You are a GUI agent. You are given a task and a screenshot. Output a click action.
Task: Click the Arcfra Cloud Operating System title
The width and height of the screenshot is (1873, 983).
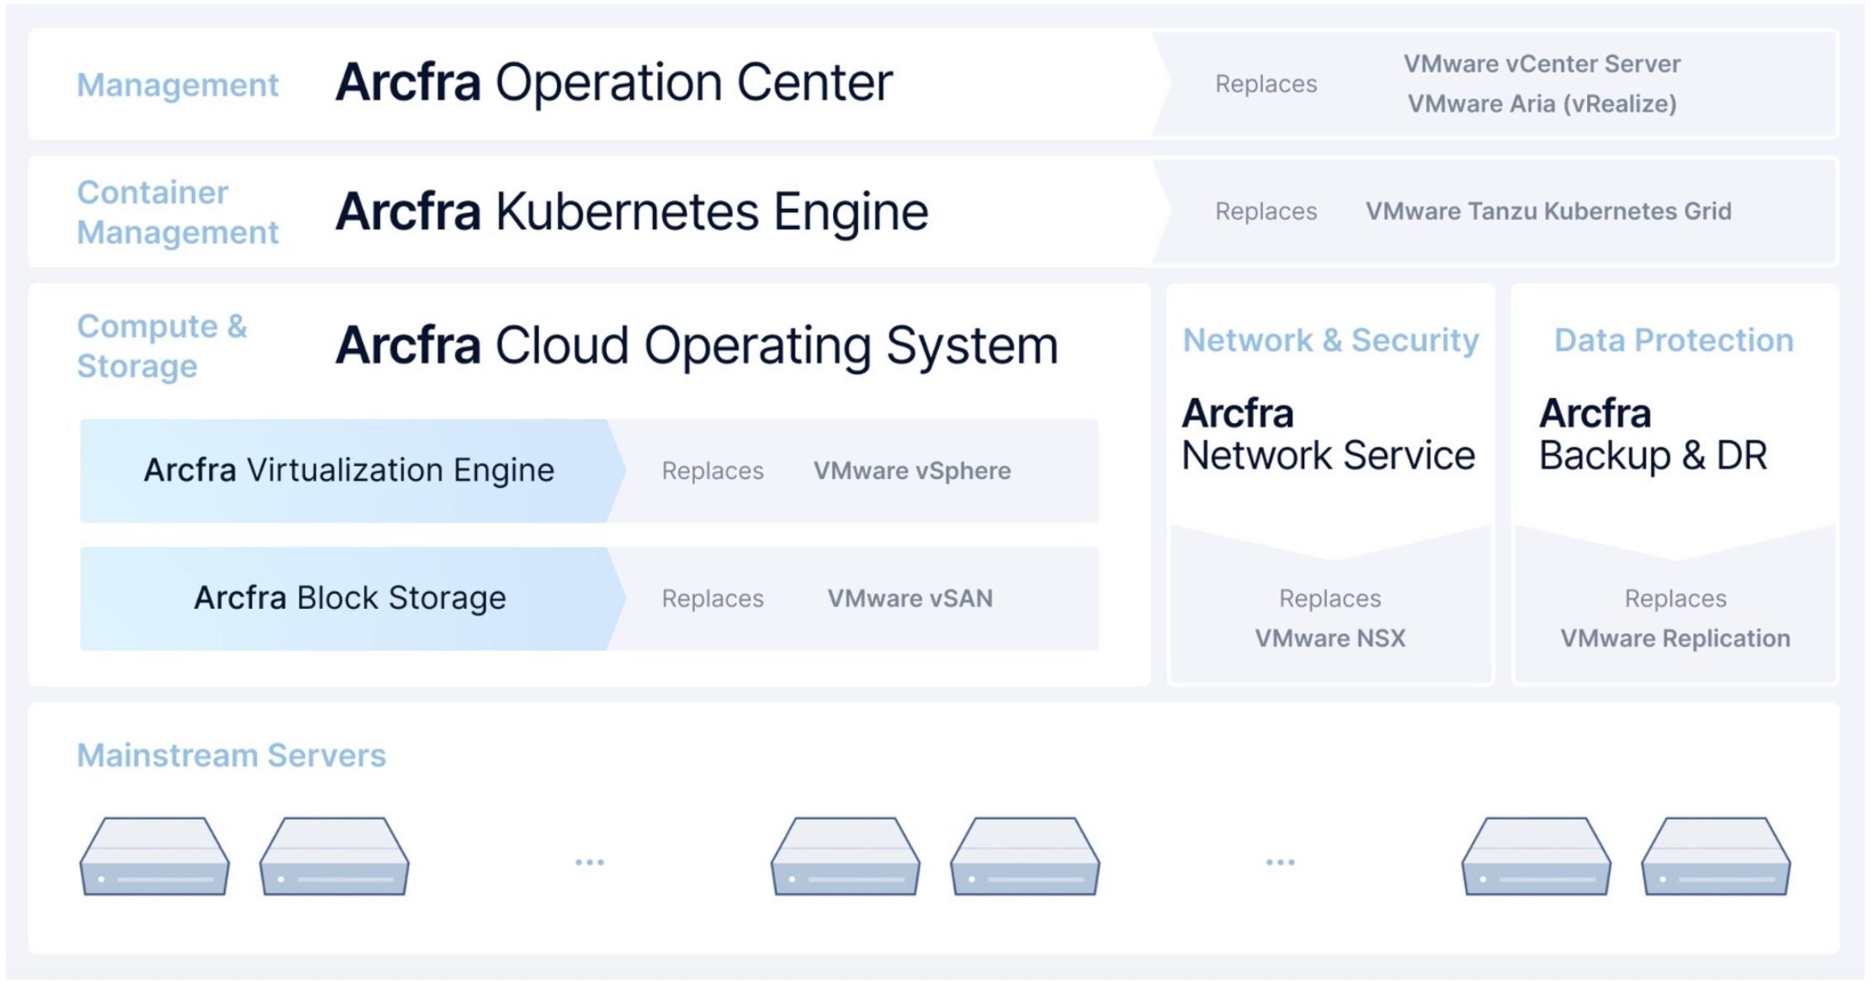(697, 345)
